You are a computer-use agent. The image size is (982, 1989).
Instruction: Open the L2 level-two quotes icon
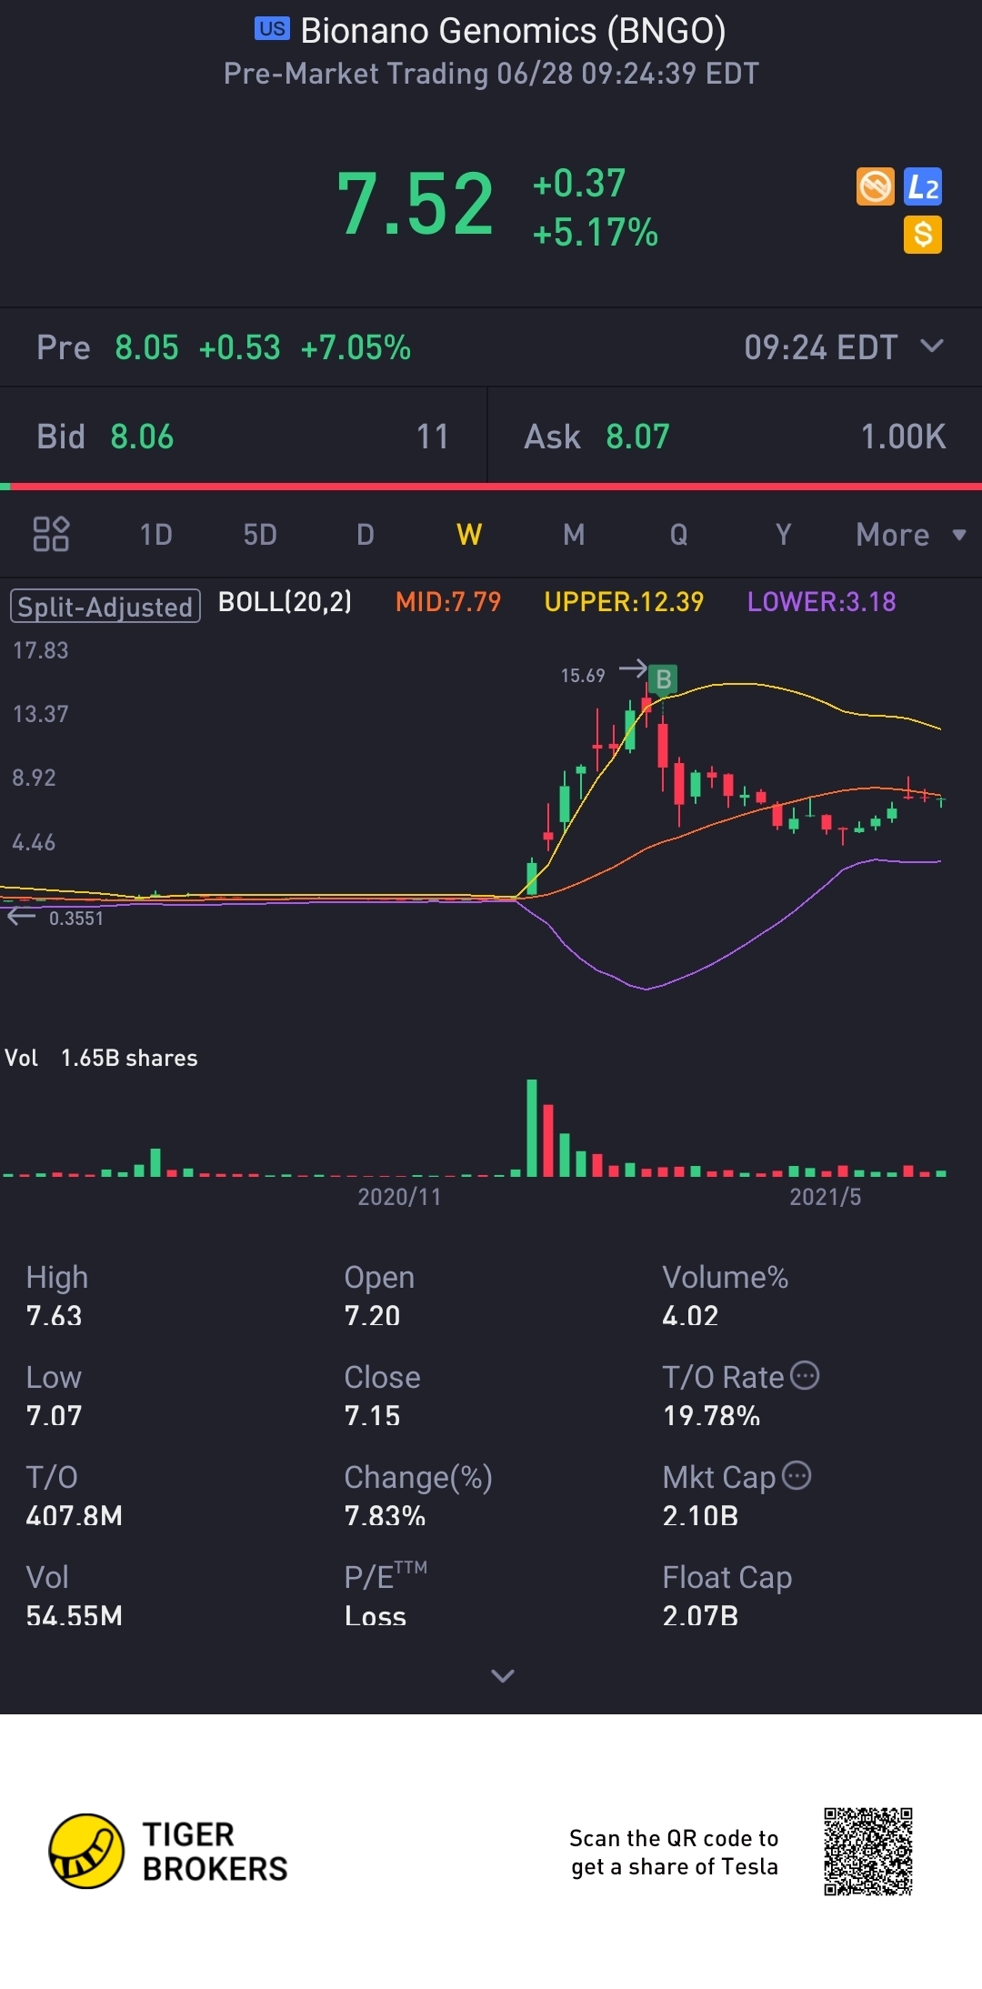[x=923, y=187]
